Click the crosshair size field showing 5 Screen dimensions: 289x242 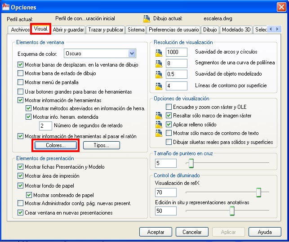[166, 163]
